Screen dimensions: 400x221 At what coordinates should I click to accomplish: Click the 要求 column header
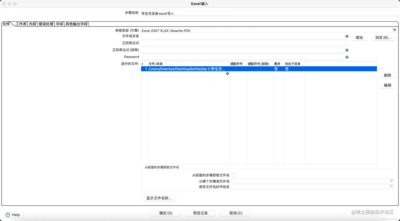tap(279, 64)
